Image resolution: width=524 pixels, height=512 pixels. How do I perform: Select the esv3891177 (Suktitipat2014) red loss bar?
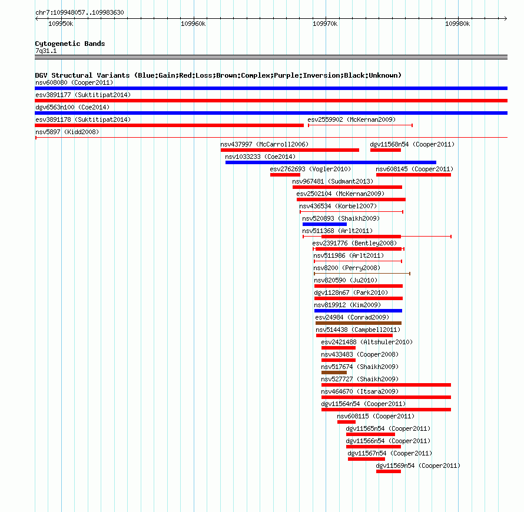point(271,101)
